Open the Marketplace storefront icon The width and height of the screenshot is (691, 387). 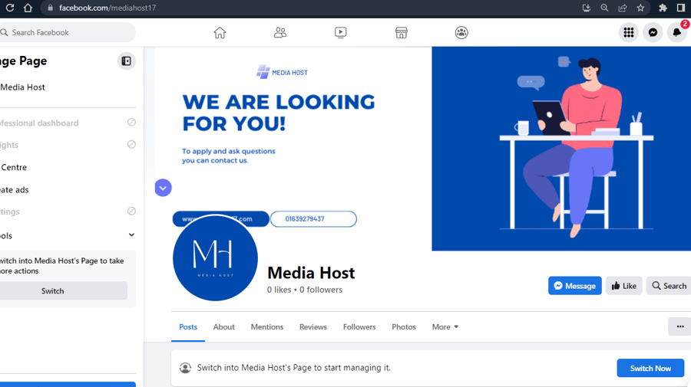(401, 32)
